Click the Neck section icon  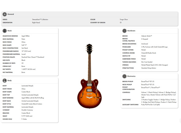pos(5,31)
